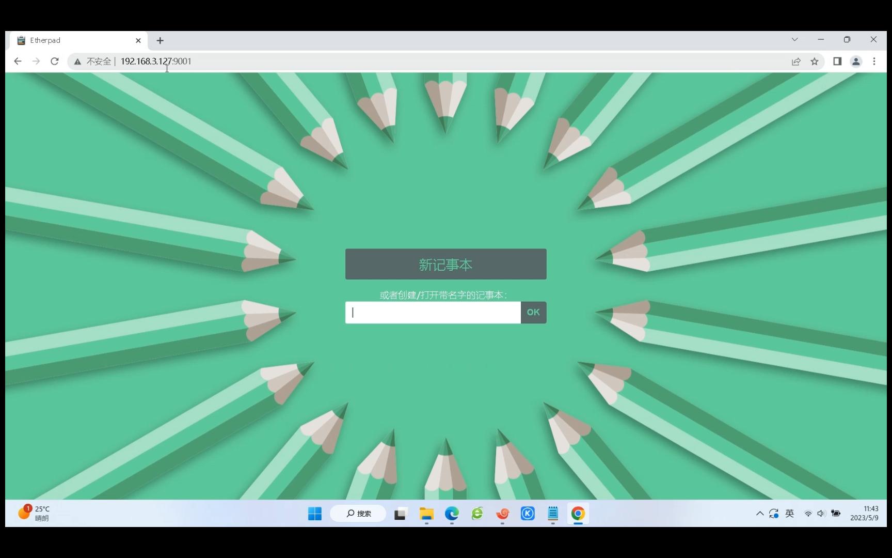This screenshot has width=892, height=558.
Task: Expand the system tray hidden icons chevron
Action: tap(760, 514)
